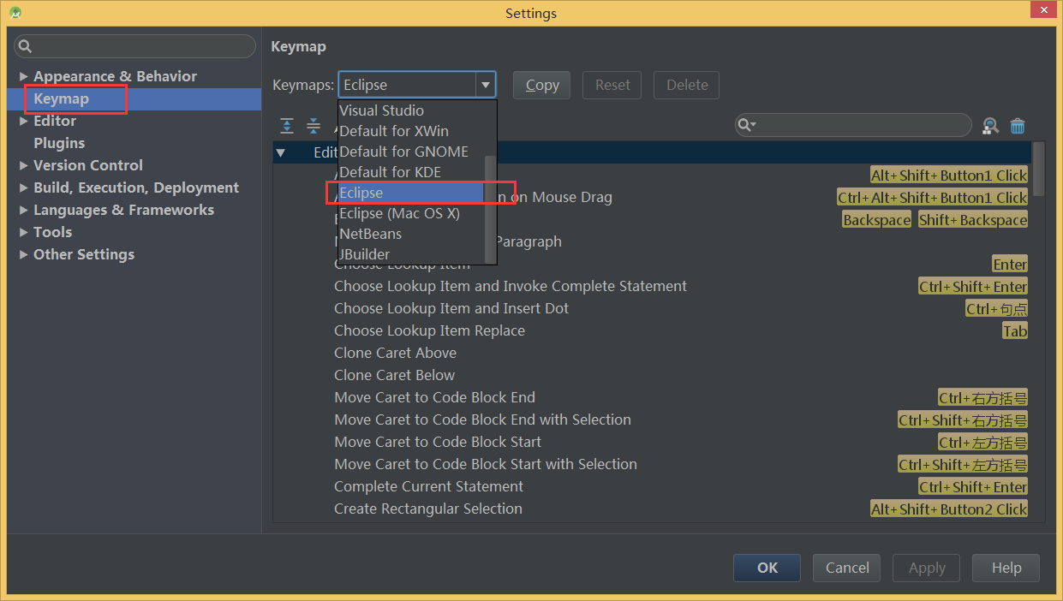Click Collapse All icon in keymap toolbar

(x=314, y=126)
